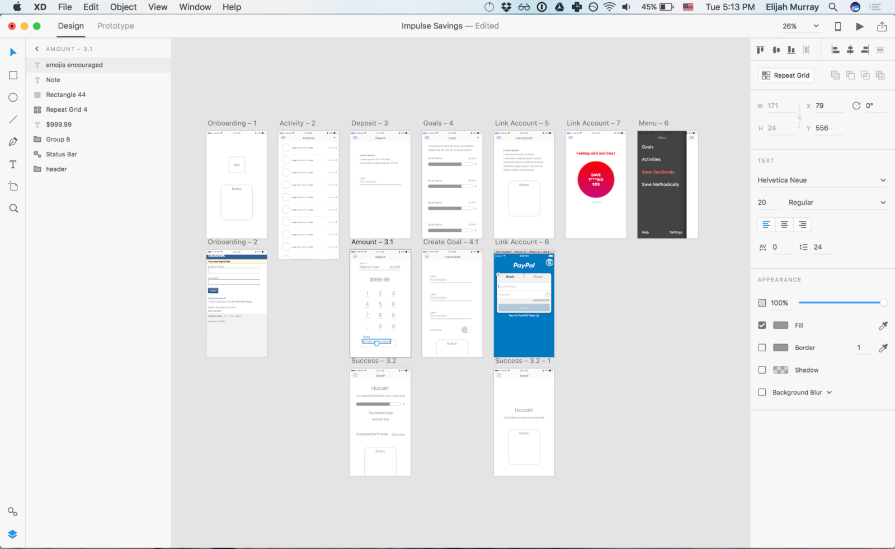Set text alignment to center

point(784,225)
